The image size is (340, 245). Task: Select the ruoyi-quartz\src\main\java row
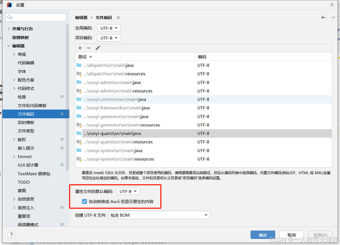coord(203,133)
